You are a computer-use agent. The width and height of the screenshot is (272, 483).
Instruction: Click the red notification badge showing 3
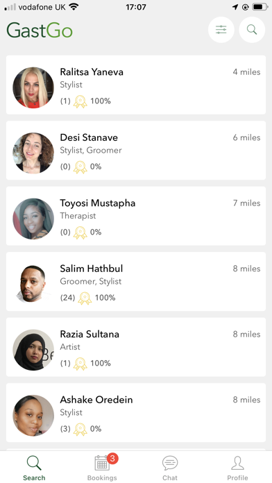pos(112,459)
